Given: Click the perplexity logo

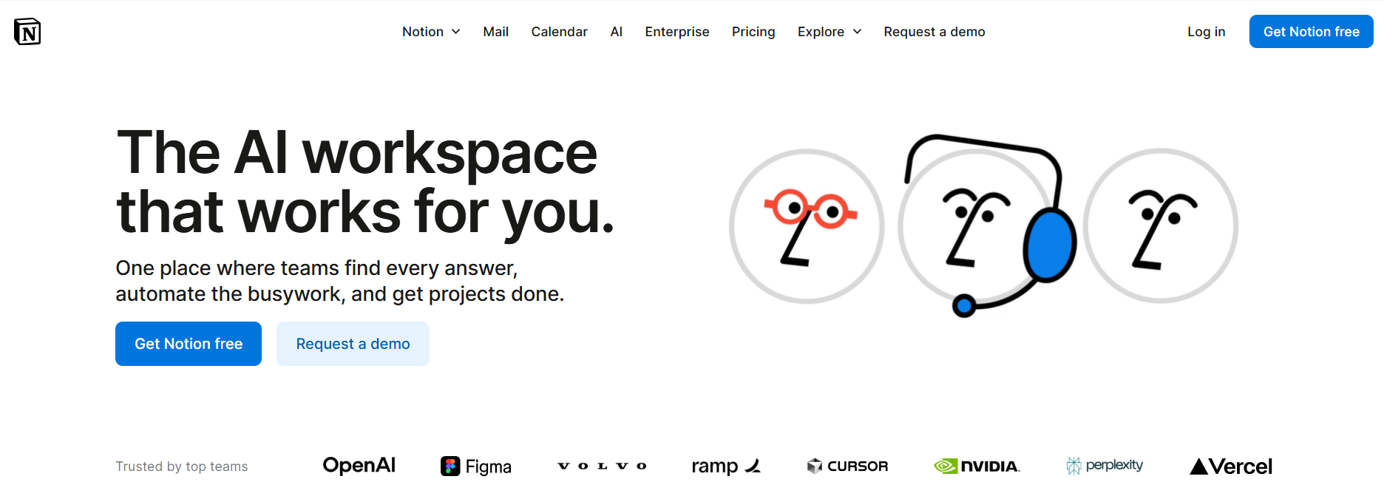Looking at the screenshot, I should [1105, 466].
